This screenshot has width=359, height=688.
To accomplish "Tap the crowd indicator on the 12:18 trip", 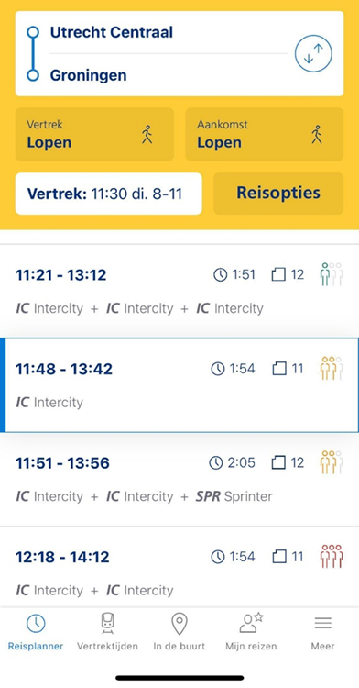I will tap(332, 557).
